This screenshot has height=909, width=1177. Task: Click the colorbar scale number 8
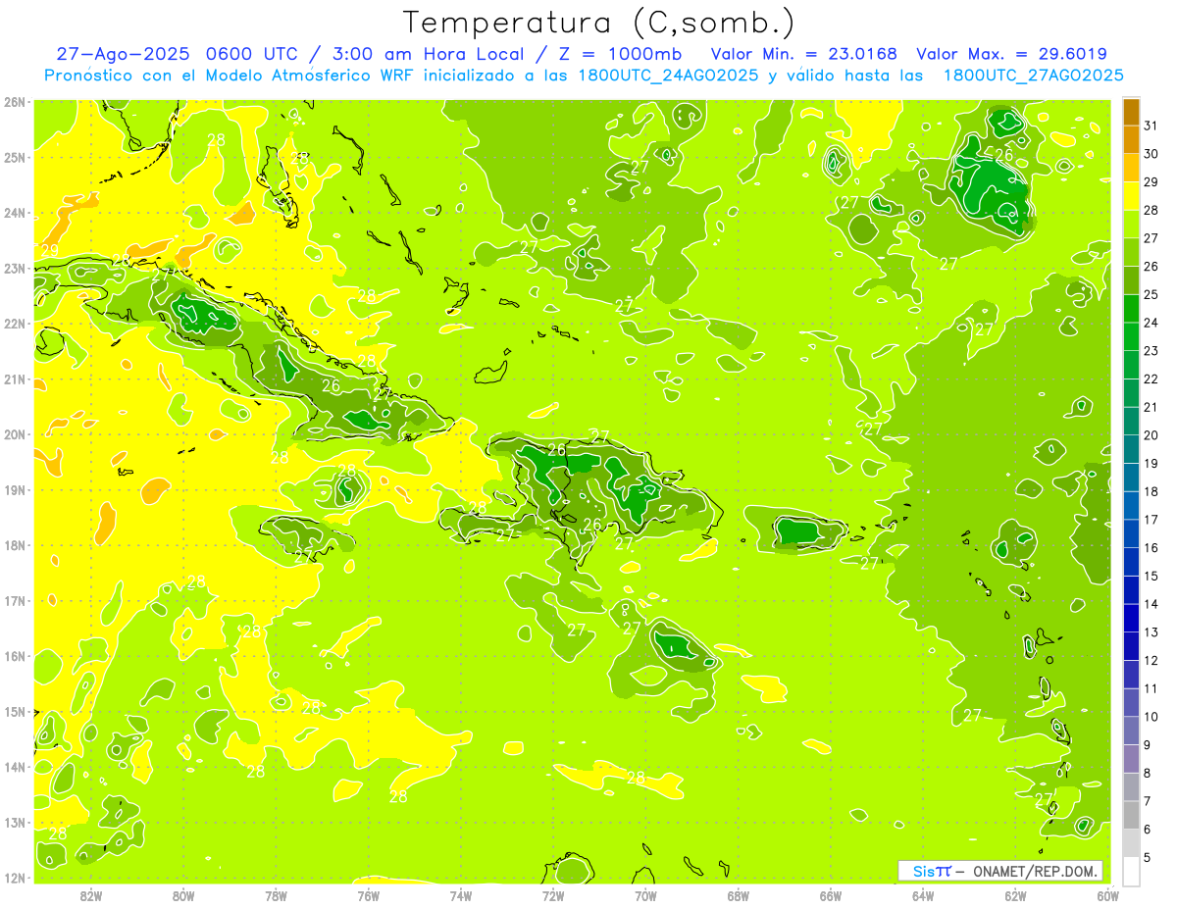pyautogui.click(x=1149, y=774)
